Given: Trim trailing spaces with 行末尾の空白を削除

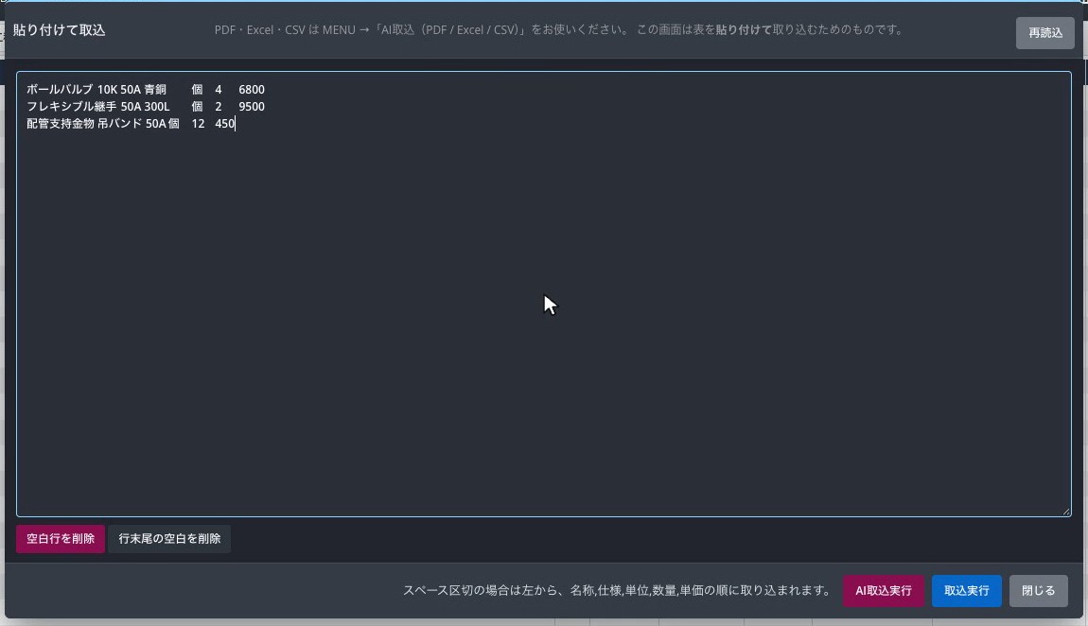Looking at the screenshot, I should pos(169,539).
